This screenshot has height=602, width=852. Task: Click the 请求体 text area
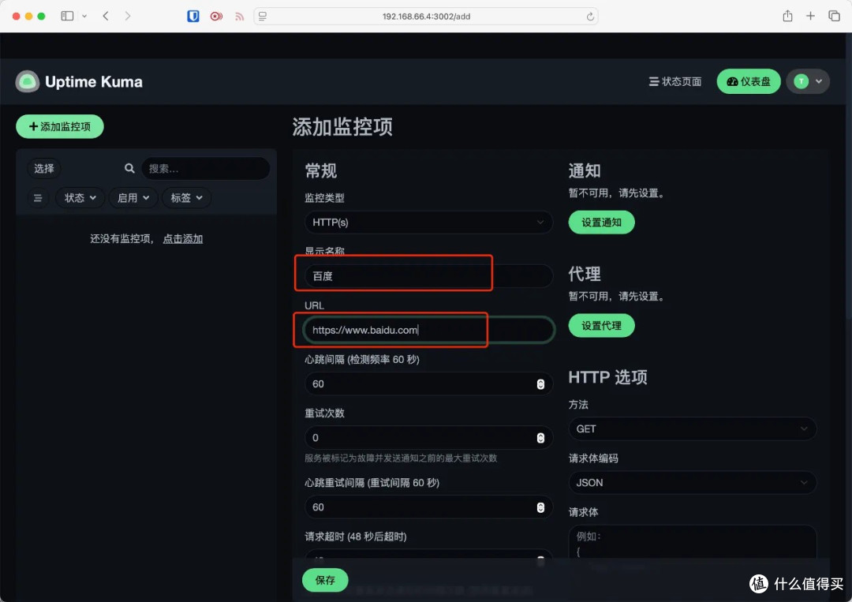(693, 542)
